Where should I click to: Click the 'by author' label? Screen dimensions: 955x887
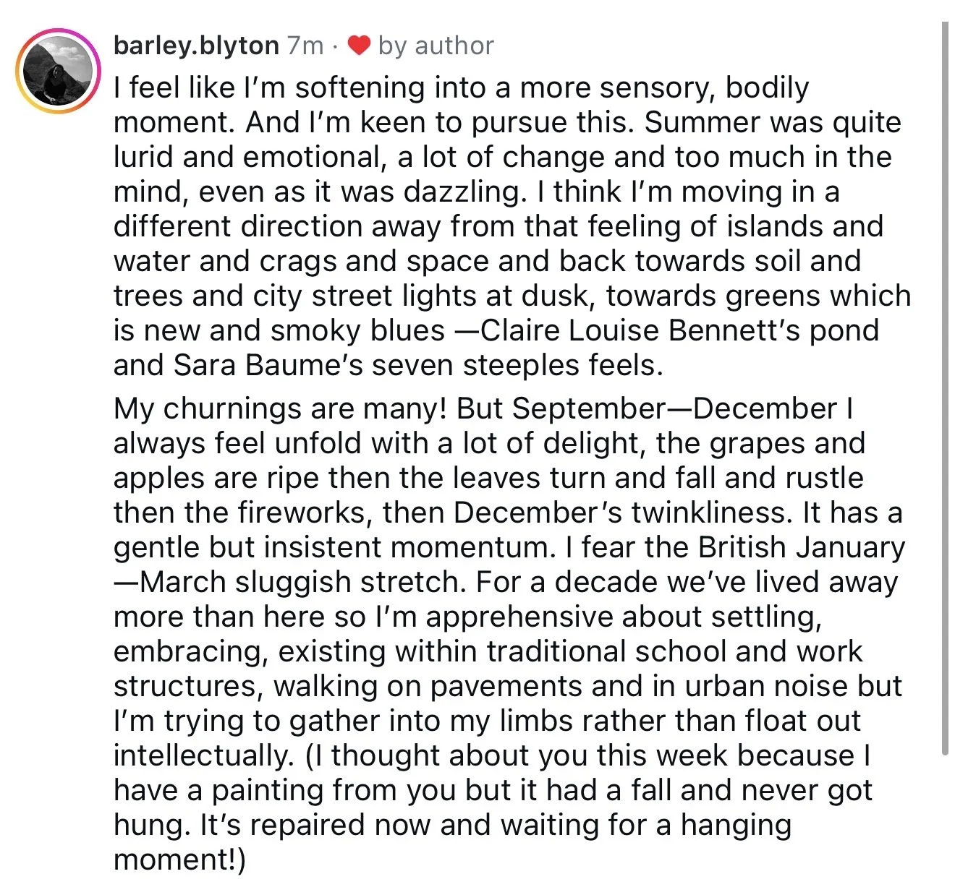[x=436, y=46]
